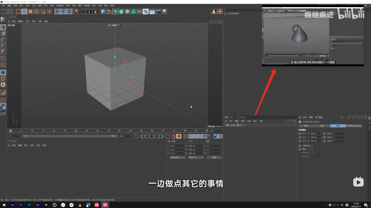Open the deformer (Bend) group
371x208 pixels.
click(146, 11)
